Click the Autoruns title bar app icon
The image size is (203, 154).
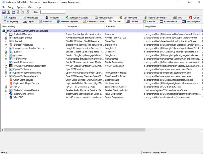(x=3, y=2)
